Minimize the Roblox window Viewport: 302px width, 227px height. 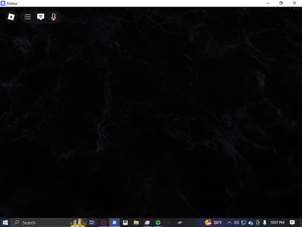[x=268, y=3]
